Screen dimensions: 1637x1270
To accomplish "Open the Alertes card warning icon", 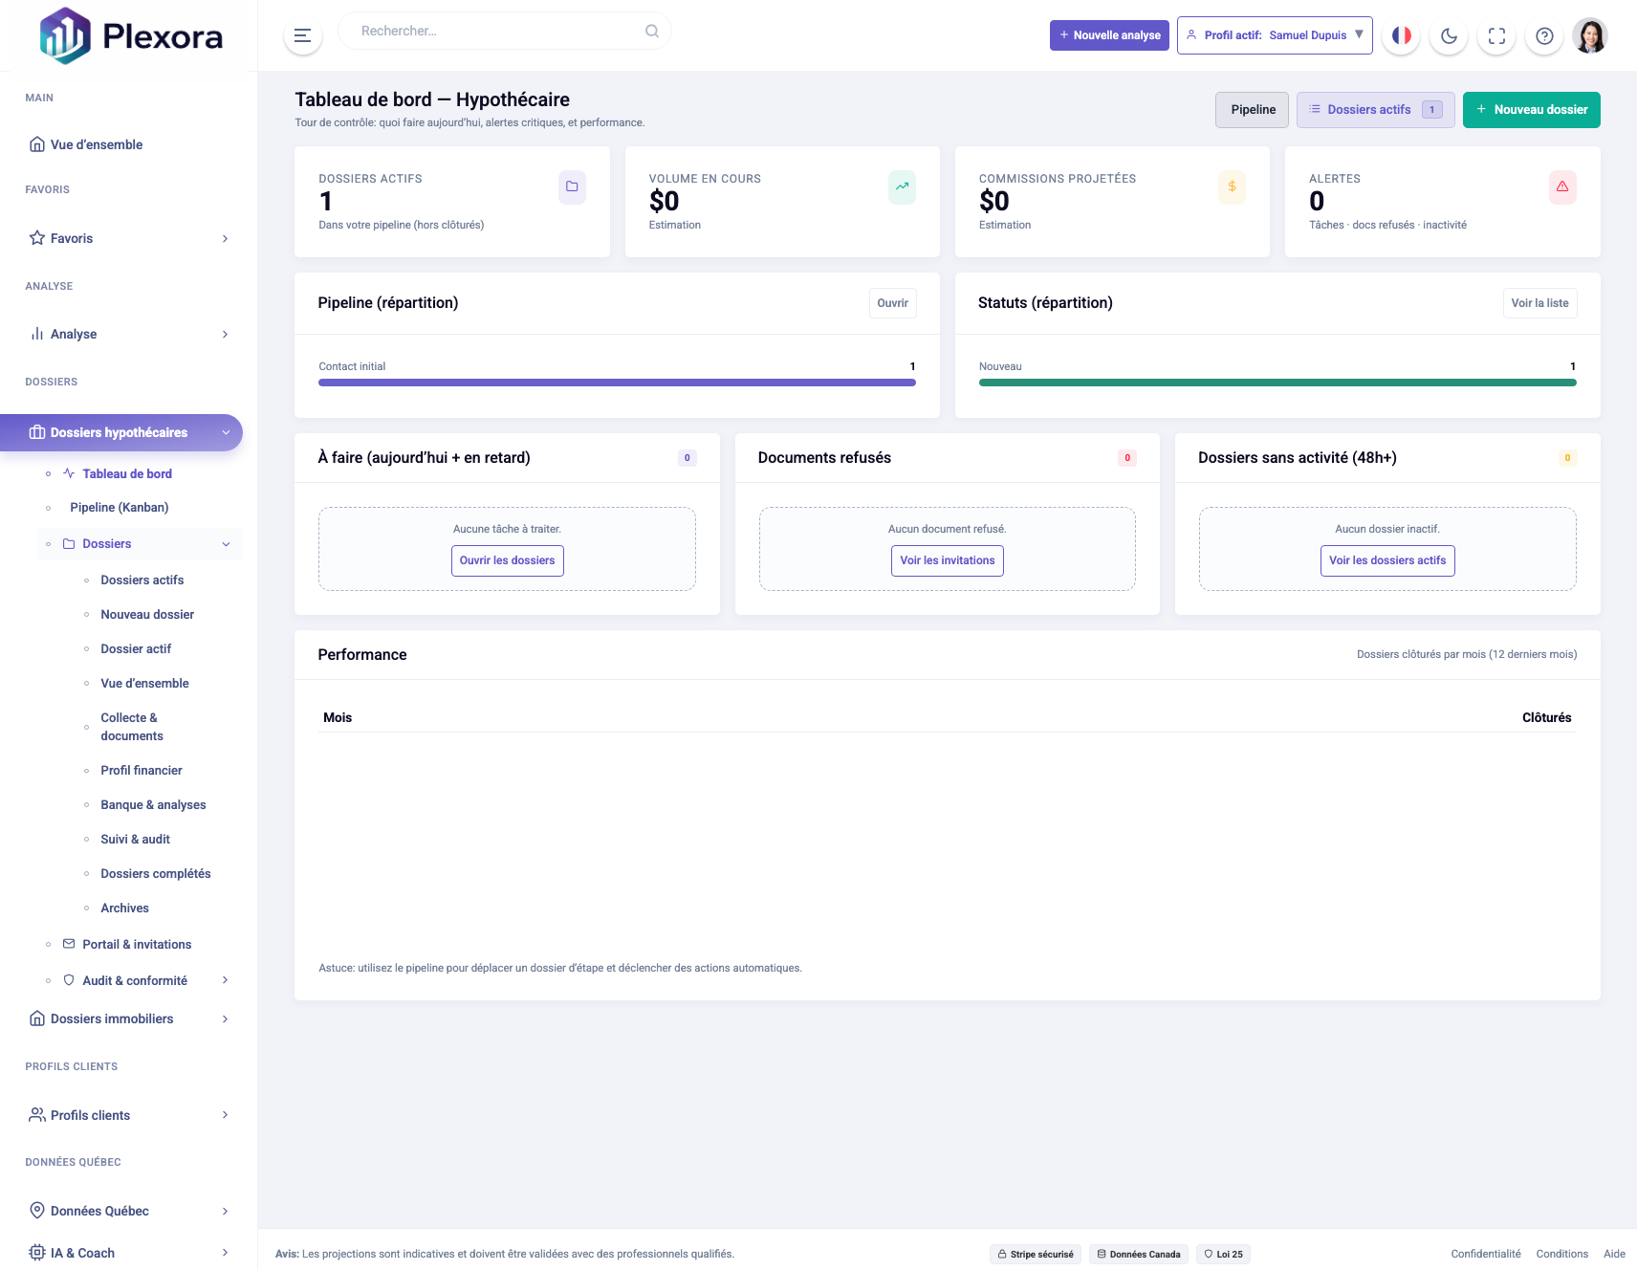I will click(1562, 187).
